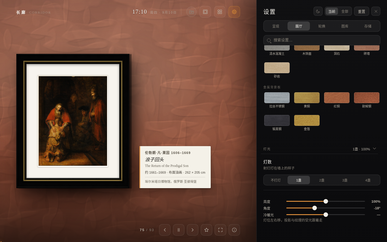Open the grid gallery view icon

[220, 12]
